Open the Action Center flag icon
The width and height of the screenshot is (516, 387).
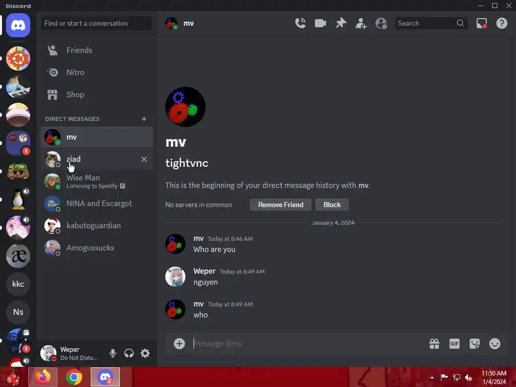click(444, 377)
